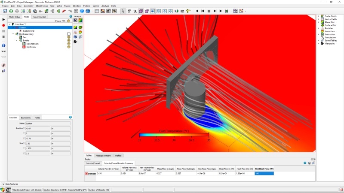This screenshot has height=193, width=344.
Task: Collapse the Bottles tree node
Action: [x=16, y=40]
